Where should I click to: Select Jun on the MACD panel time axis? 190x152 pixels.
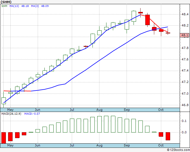pos(37,145)
